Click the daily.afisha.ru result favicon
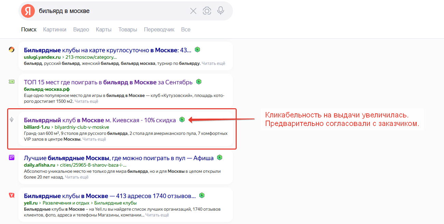The image size is (444, 224). 12,157
